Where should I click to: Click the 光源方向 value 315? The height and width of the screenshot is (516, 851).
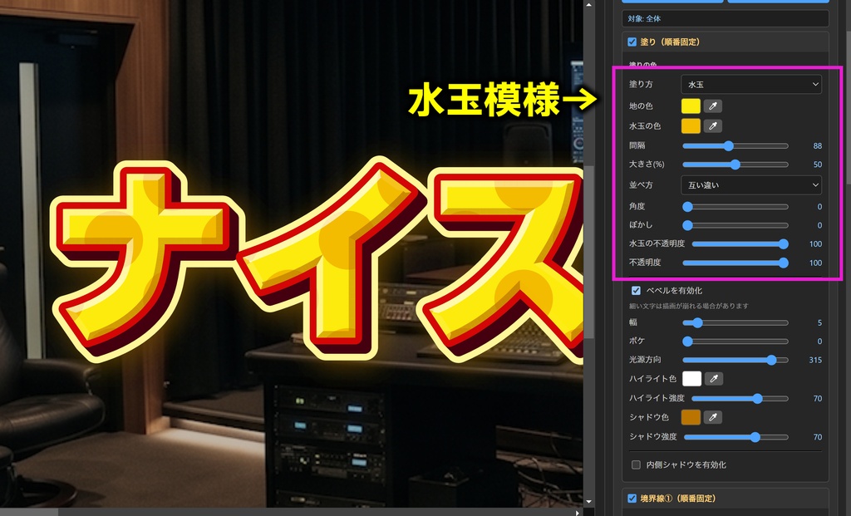pyautogui.click(x=815, y=360)
